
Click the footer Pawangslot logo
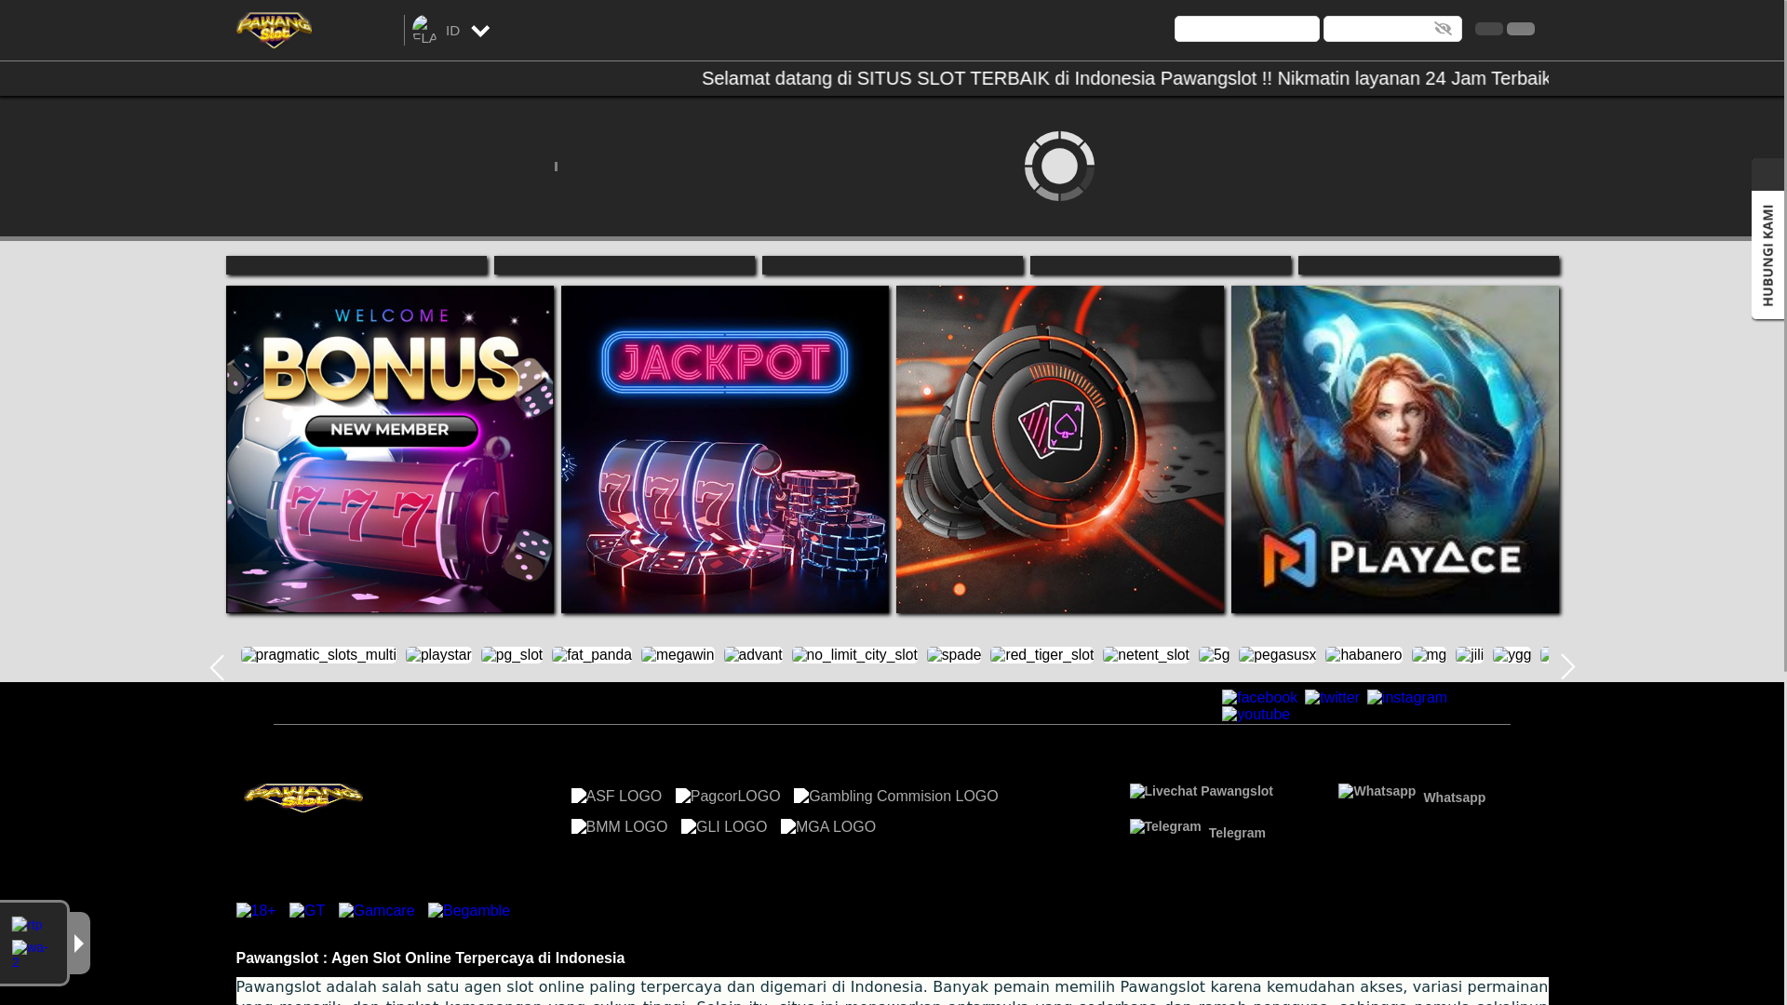coord(303,797)
